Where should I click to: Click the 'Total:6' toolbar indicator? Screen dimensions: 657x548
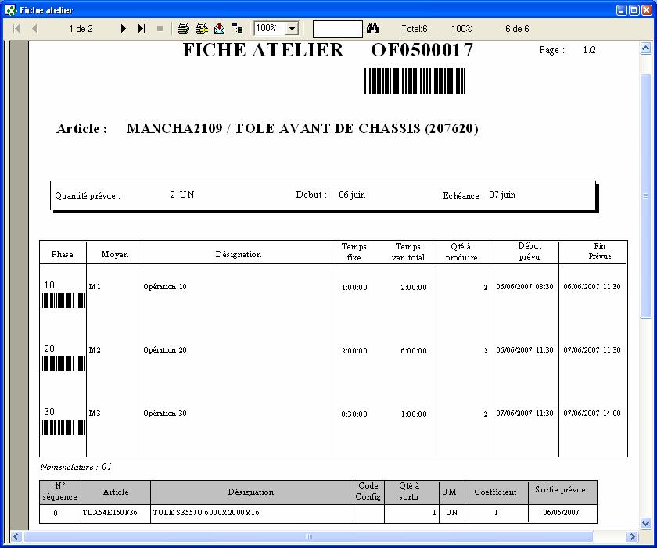[x=415, y=29]
